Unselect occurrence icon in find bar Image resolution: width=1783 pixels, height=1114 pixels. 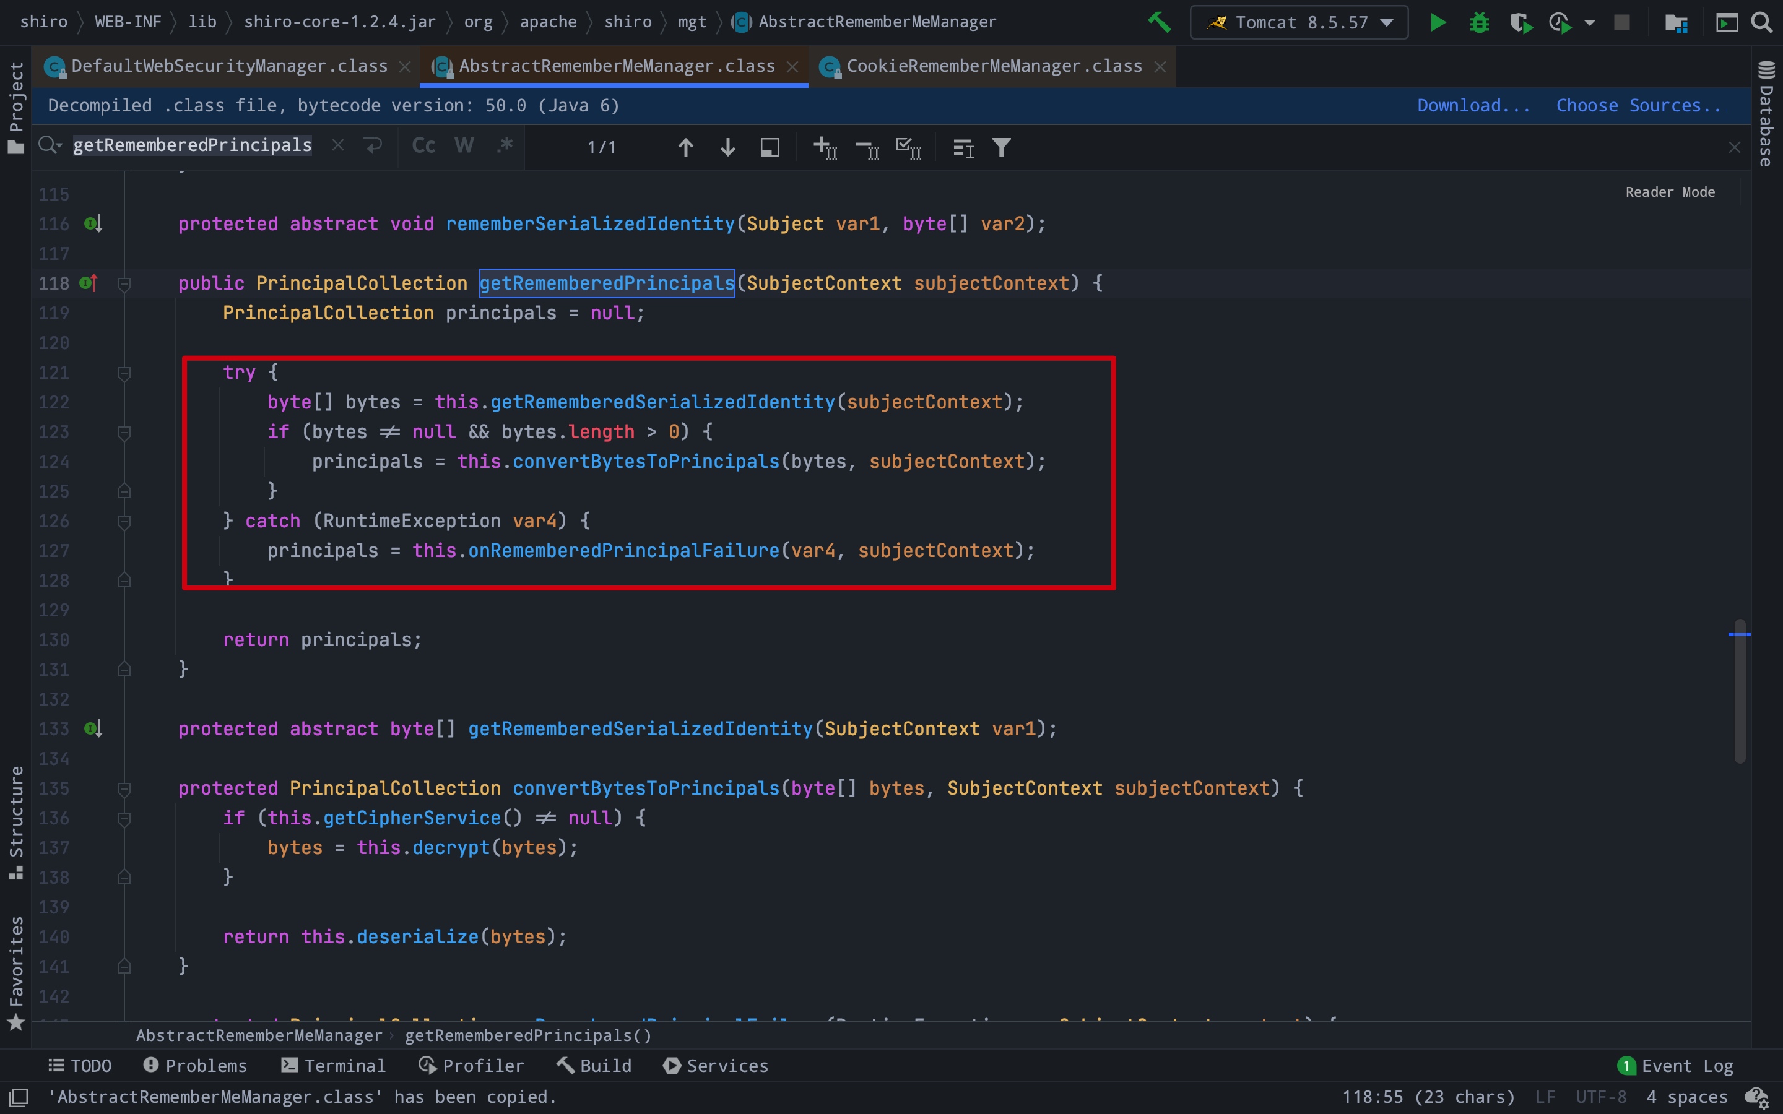867,149
